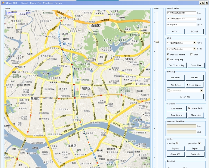Click the GoTo ! button
Viewport: 209px width, 168px height.
click(x=175, y=31)
